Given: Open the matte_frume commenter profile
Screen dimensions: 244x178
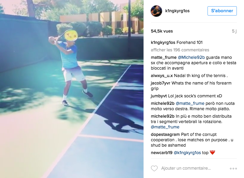Looking at the screenshot, I should [x=164, y=58].
